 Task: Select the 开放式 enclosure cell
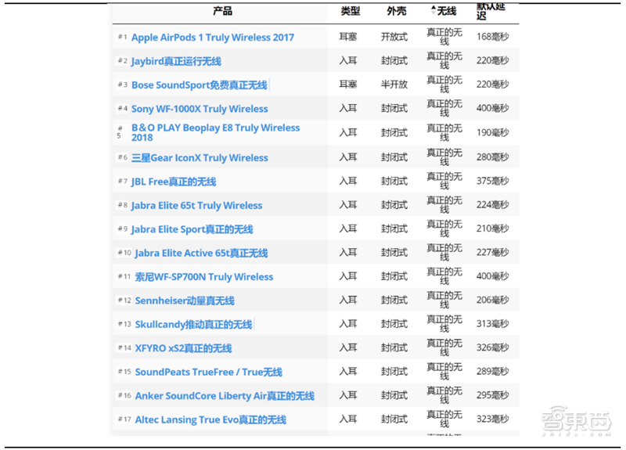pos(394,37)
